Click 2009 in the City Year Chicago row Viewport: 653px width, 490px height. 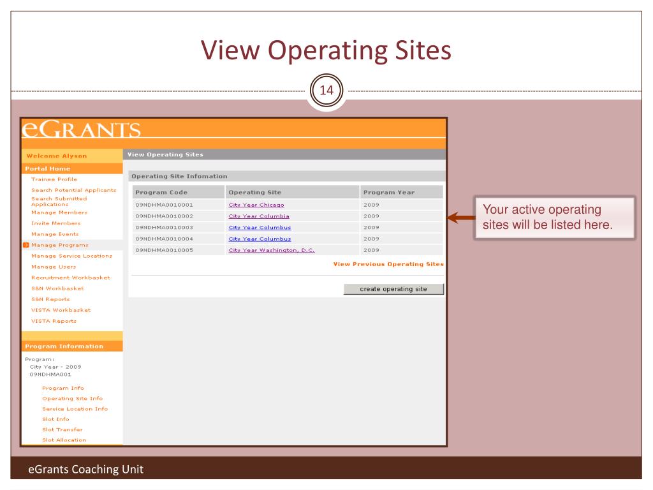(x=371, y=205)
